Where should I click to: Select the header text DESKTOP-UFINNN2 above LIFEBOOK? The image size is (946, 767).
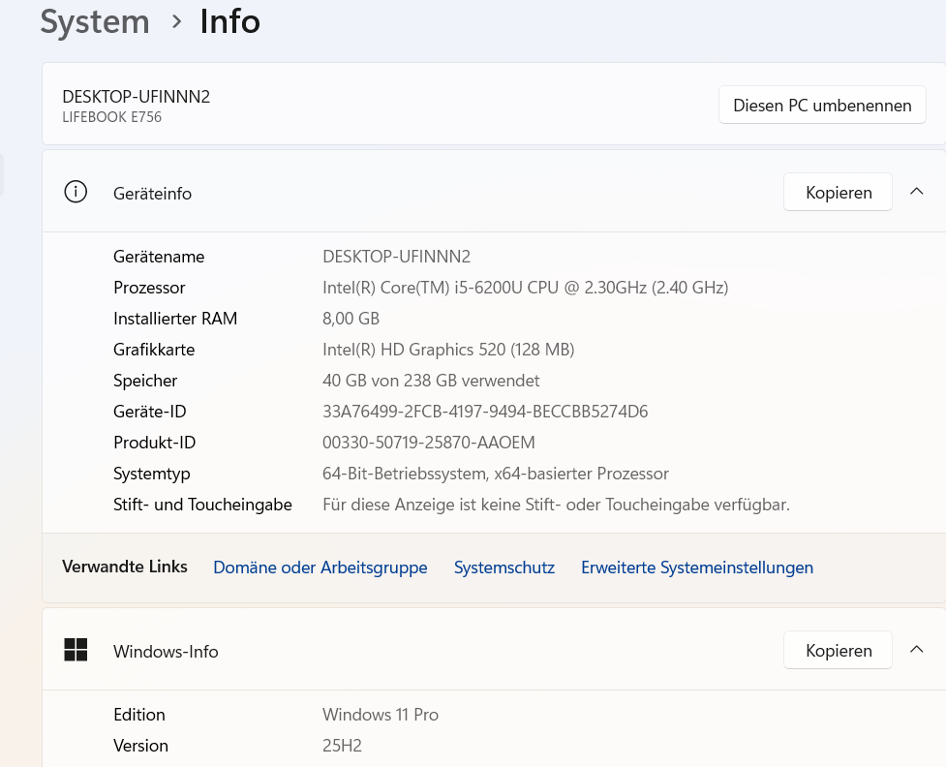coord(137,97)
